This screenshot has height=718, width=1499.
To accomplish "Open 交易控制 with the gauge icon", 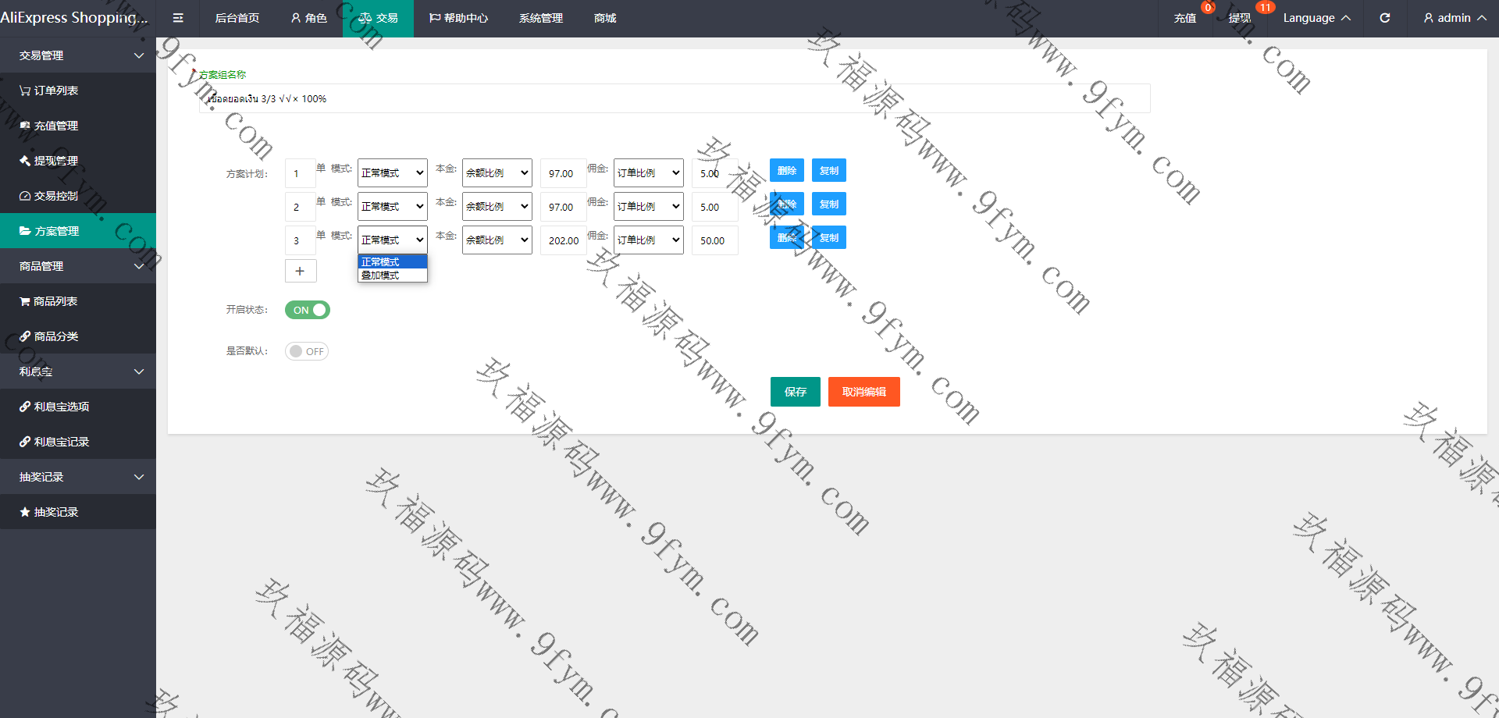I will 48,196.
